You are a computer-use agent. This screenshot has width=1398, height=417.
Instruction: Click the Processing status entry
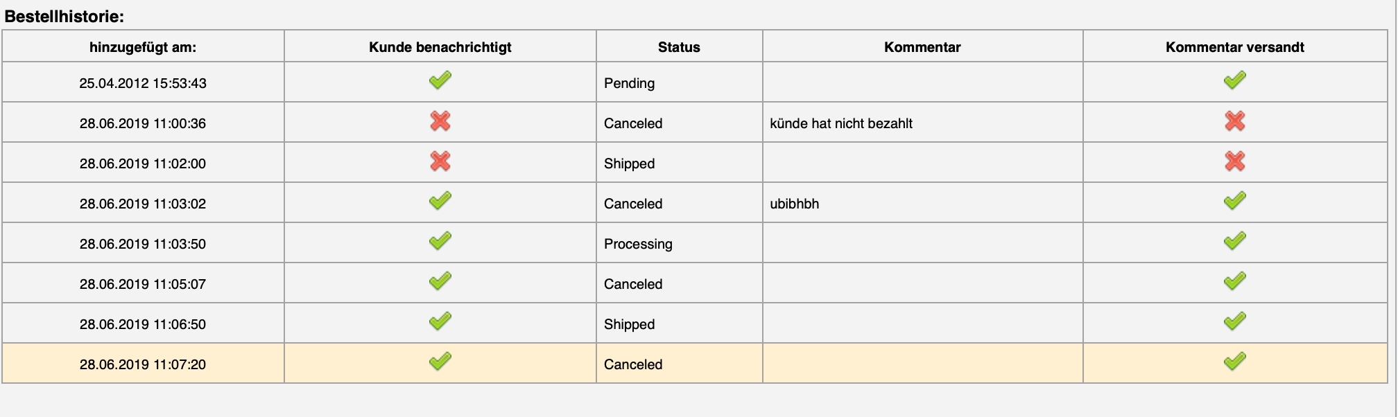(638, 244)
